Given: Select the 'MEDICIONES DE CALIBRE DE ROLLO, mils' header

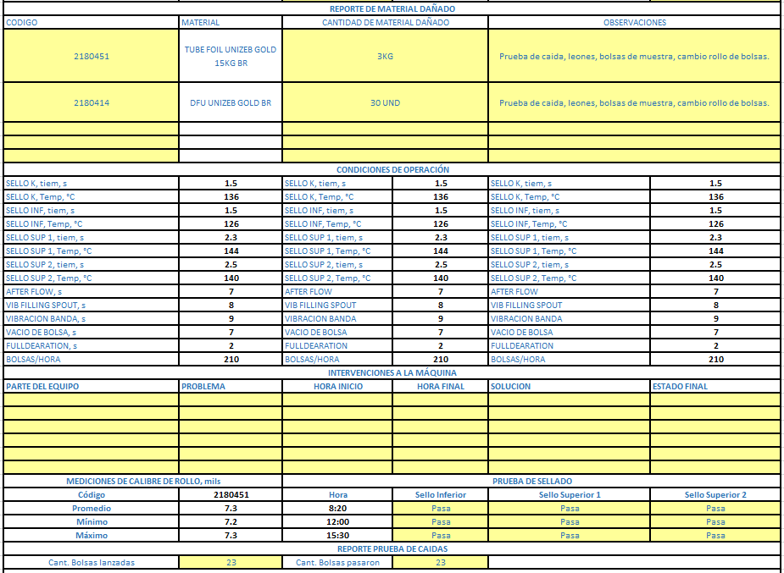Looking at the screenshot, I should (143, 481).
